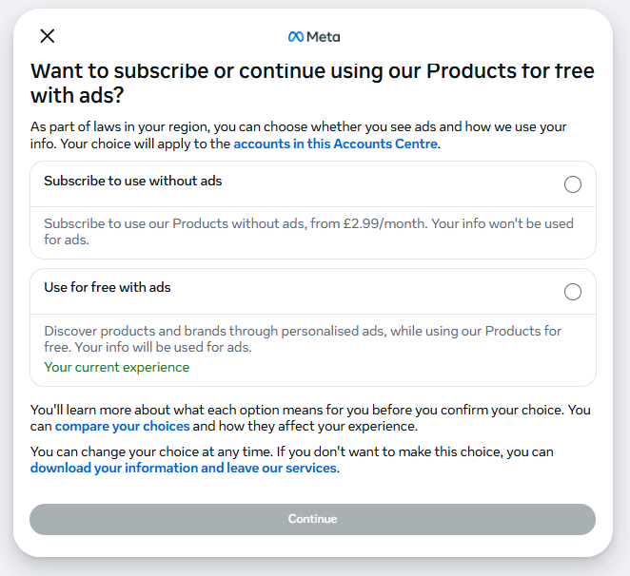Click the Meta infinity logo symbol
Screen dimensions: 630x576
296,37
